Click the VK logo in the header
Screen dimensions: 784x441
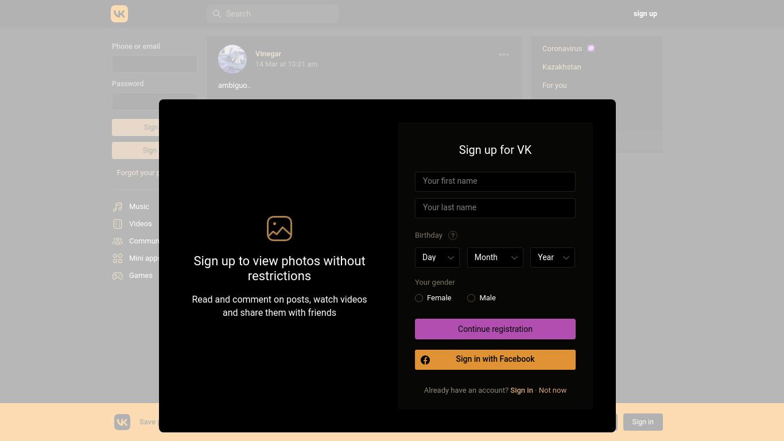tap(119, 14)
